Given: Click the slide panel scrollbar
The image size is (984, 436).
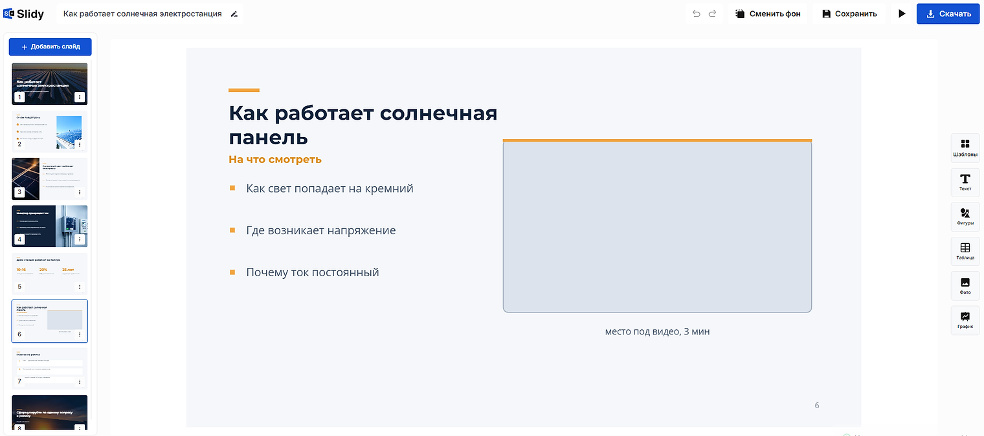Looking at the screenshot, I should tap(91, 239).
